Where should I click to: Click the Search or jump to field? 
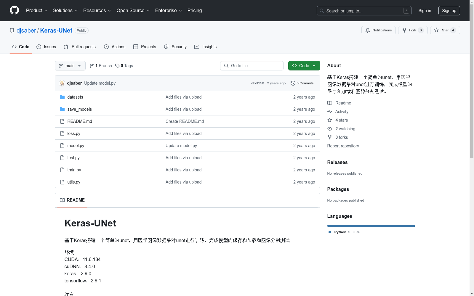click(x=364, y=11)
